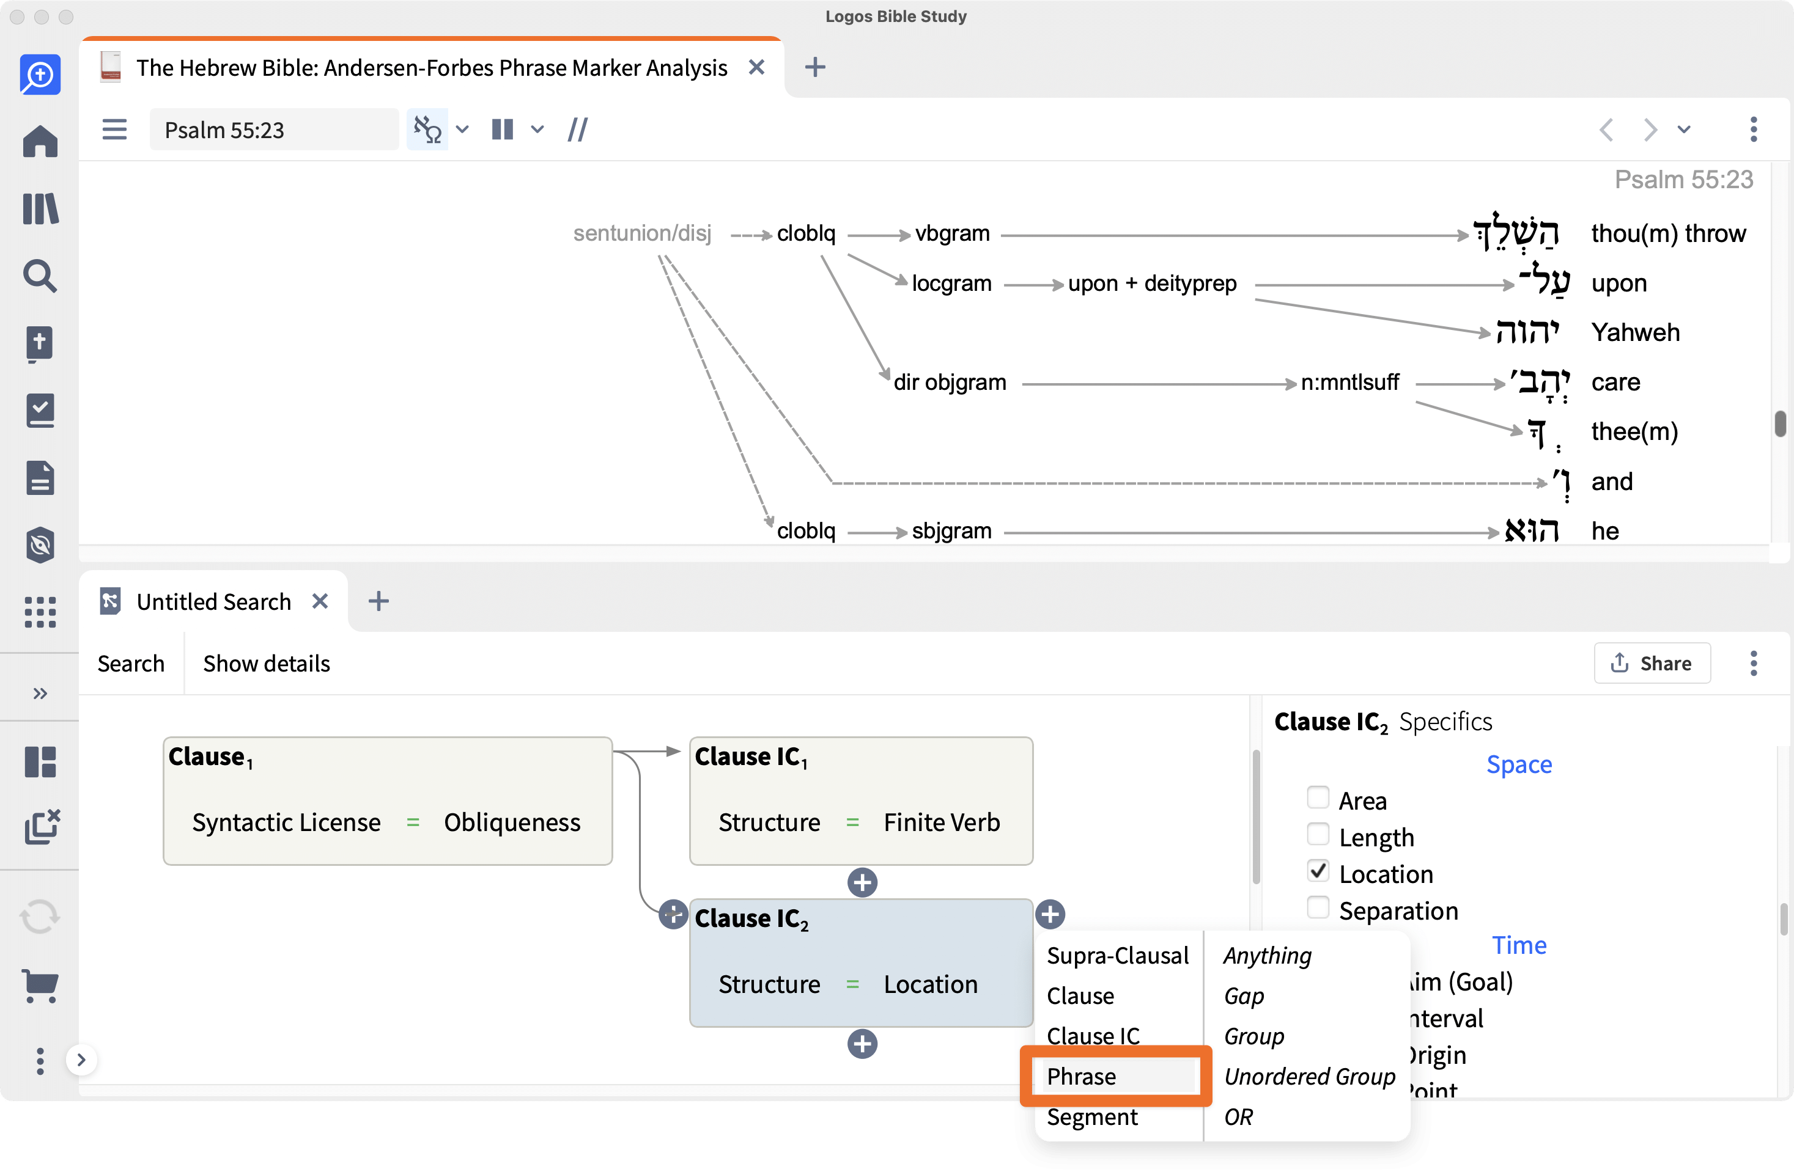
Task: Go to next with right chevron
Action: point(1651,130)
